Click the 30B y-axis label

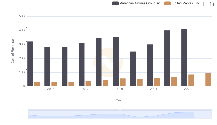22,44
